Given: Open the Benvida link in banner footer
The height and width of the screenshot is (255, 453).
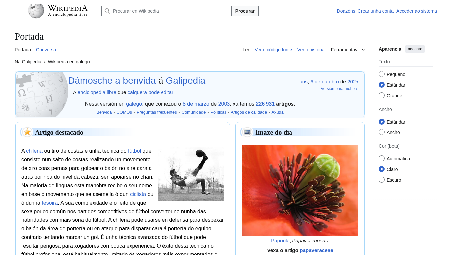Looking at the screenshot, I should 104,112.
